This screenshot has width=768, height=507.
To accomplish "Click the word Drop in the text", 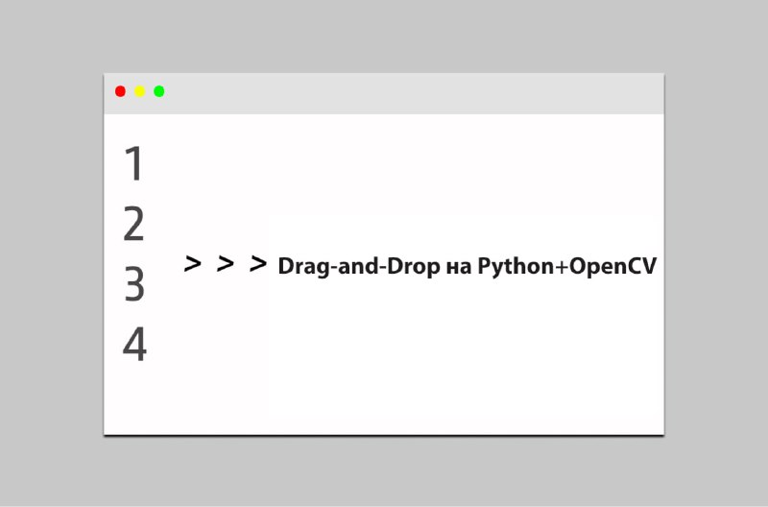I will (413, 267).
